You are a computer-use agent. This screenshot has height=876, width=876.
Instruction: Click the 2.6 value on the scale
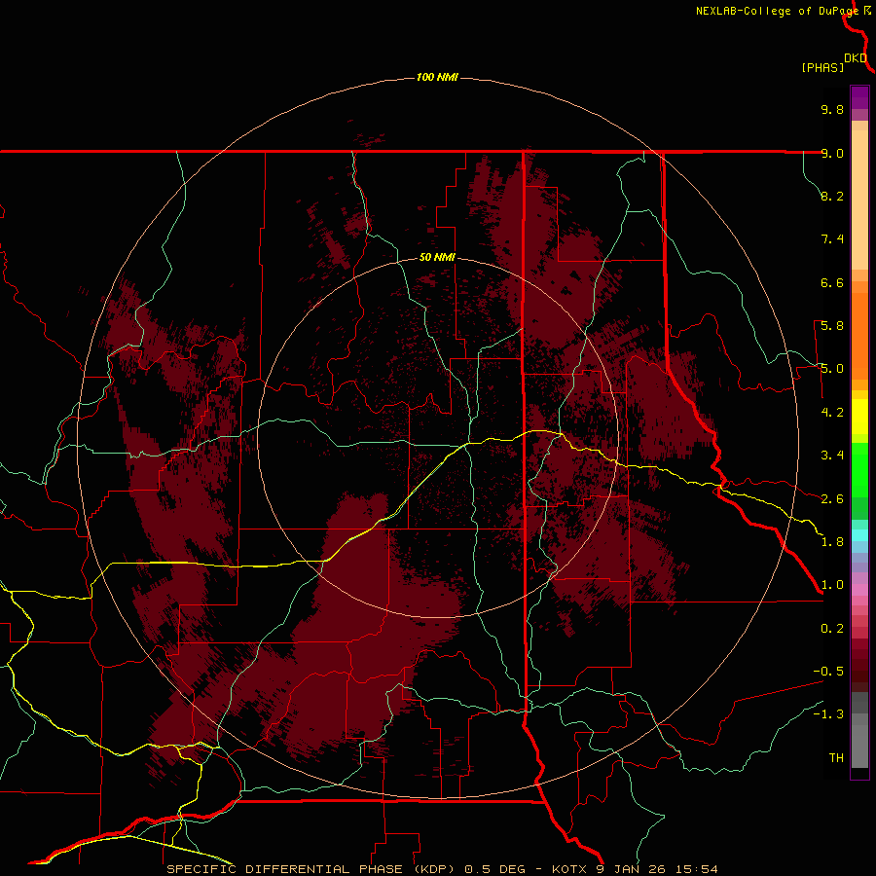(832, 499)
